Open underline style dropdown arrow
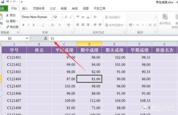Viewport: 178px width, 115px height. (37, 25)
